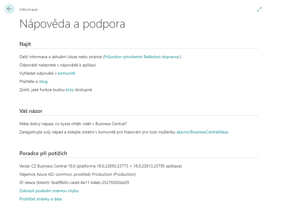This screenshot has width=284, height=218.
Task: Click the Poradce při potížích section heading
Action: coord(43,153)
